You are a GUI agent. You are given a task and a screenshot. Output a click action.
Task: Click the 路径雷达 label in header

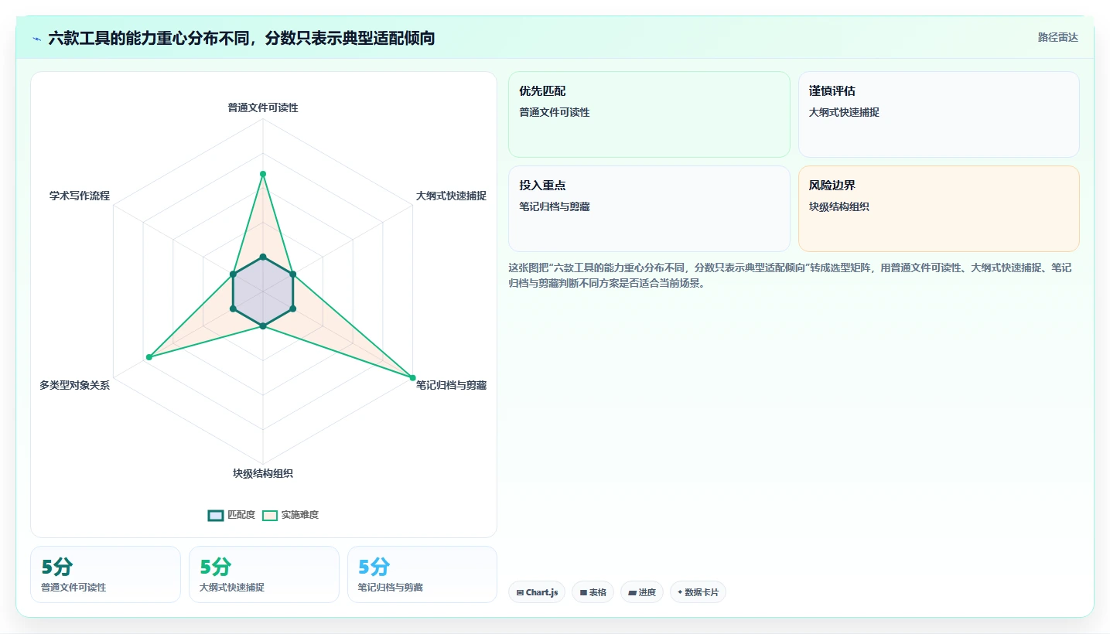pyautogui.click(x=1057, y=37)
